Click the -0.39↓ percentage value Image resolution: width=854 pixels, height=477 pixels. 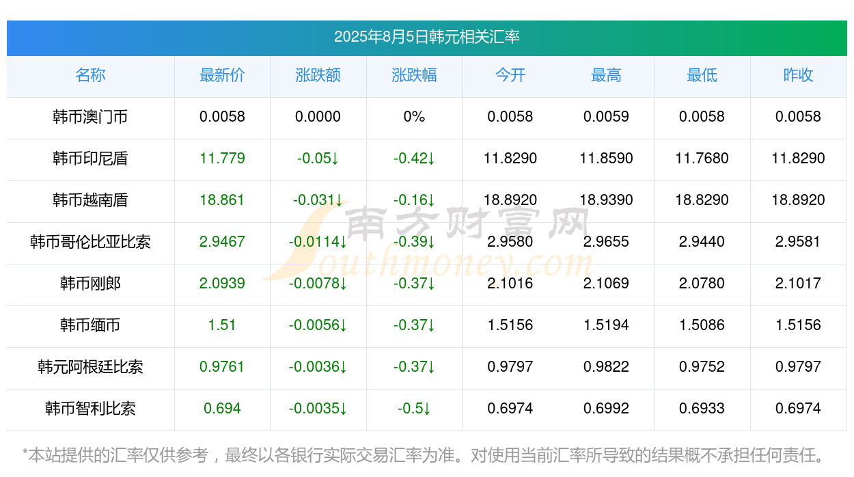pyautogui.click(x=414, y=242)
